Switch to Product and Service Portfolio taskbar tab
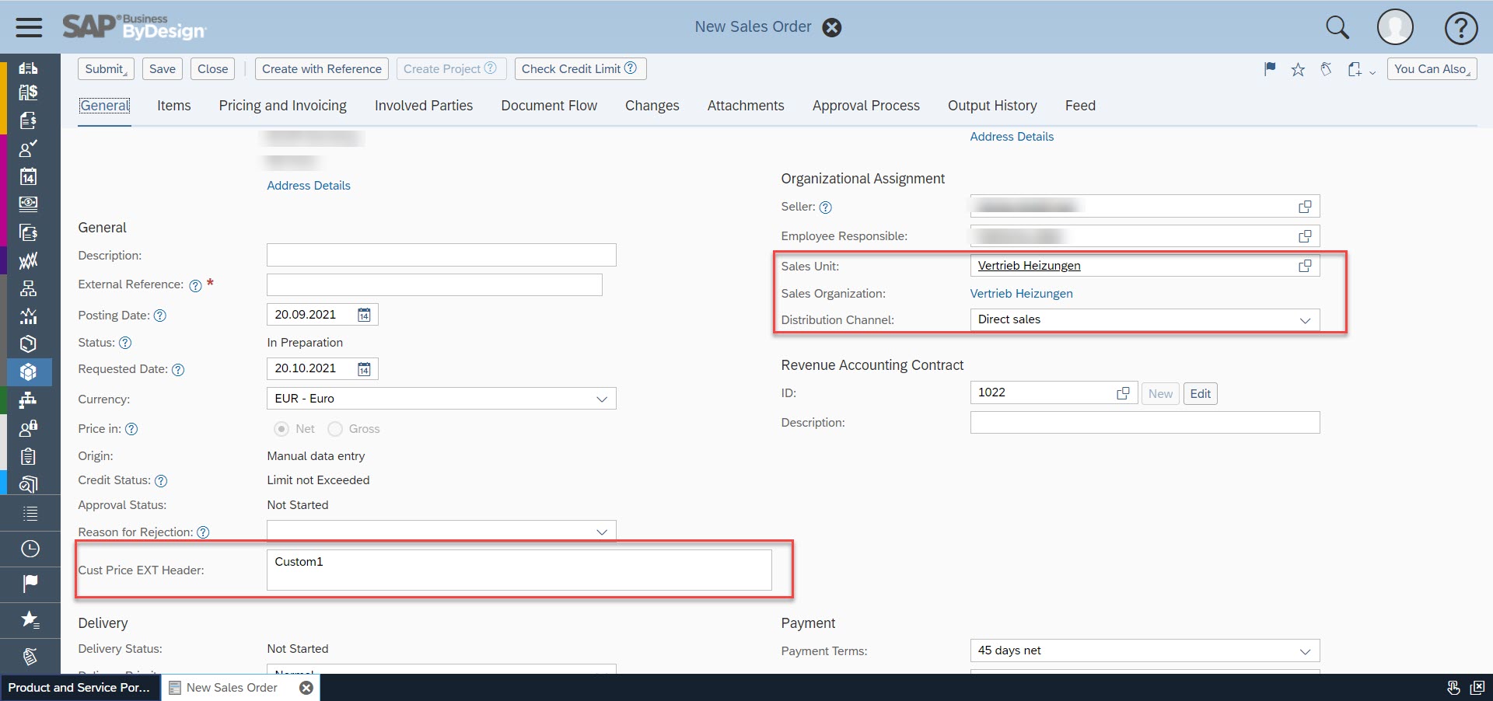The height and width of the screenshot is (701, 1493). (79, 688)
